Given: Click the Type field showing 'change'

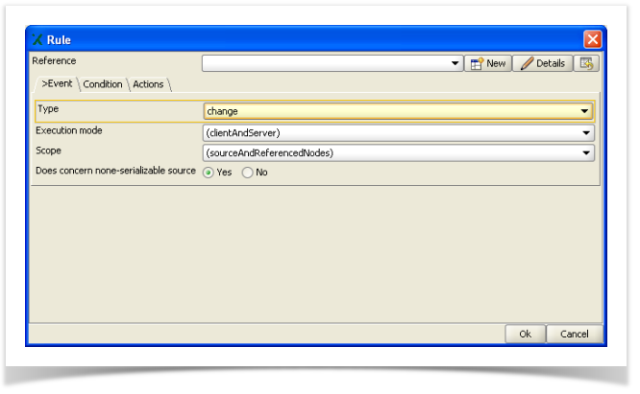Looking at the screenshot, I should pos(384,111).
